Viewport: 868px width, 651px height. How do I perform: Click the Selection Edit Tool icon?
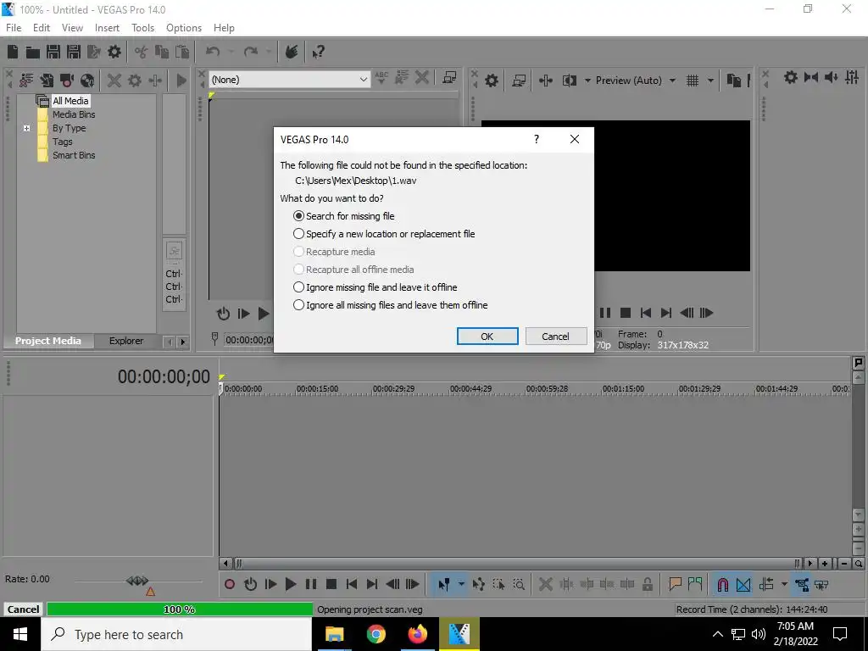pos(498,584)
